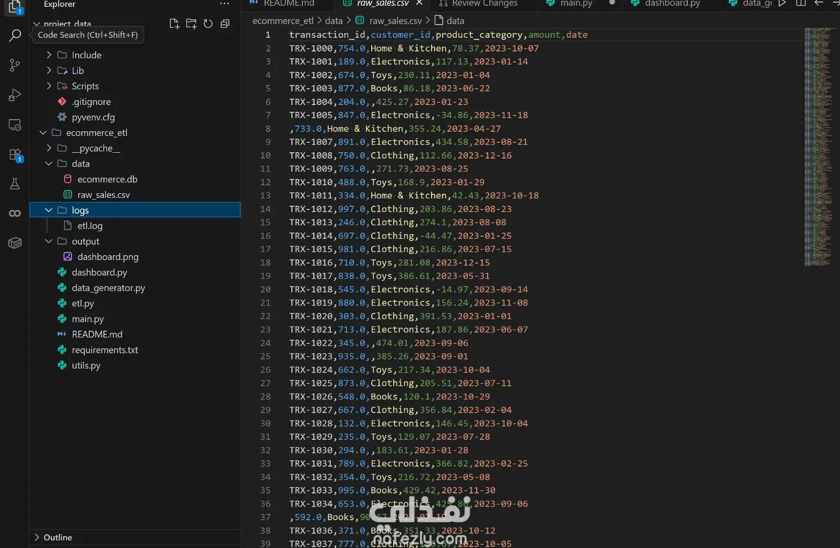Click ecommerce_etl in the breadcrumb
Viewport: 840px width, 548px height.
click(x=283, y=21)
